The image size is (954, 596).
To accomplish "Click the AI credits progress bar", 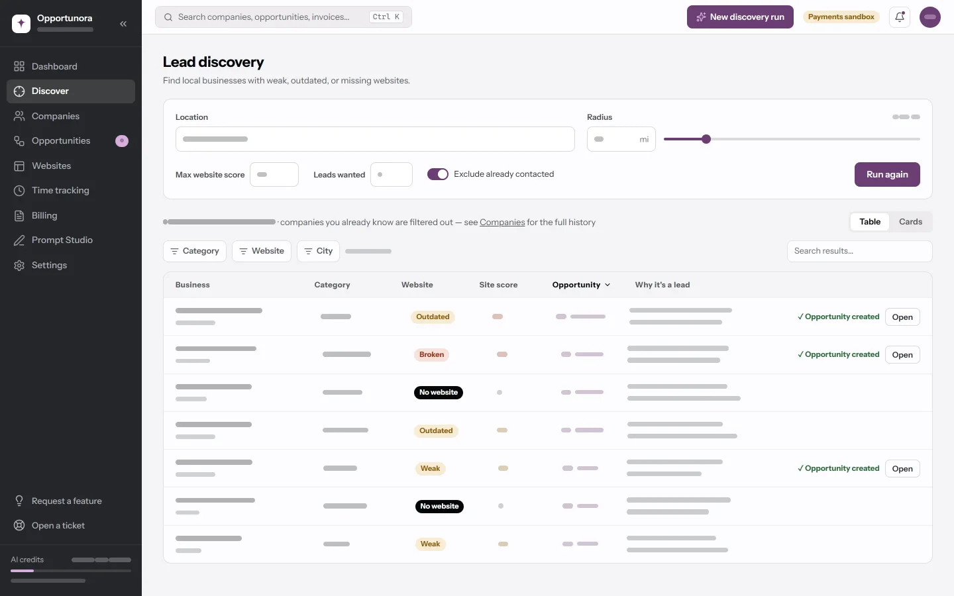I will (x=71, y=570).
